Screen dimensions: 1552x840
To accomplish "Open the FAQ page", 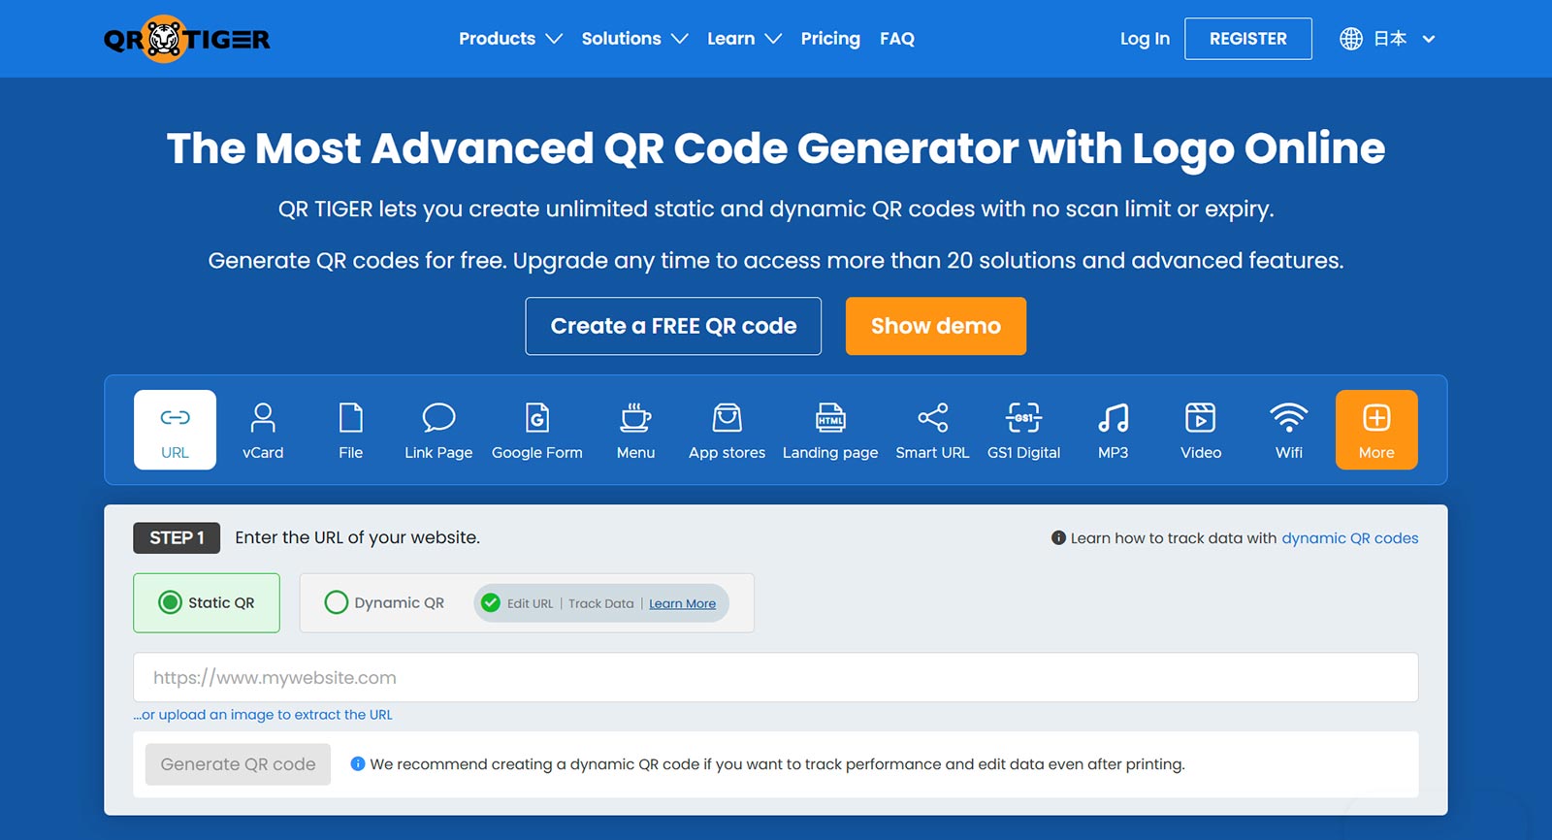I will [x=897, y=39].
